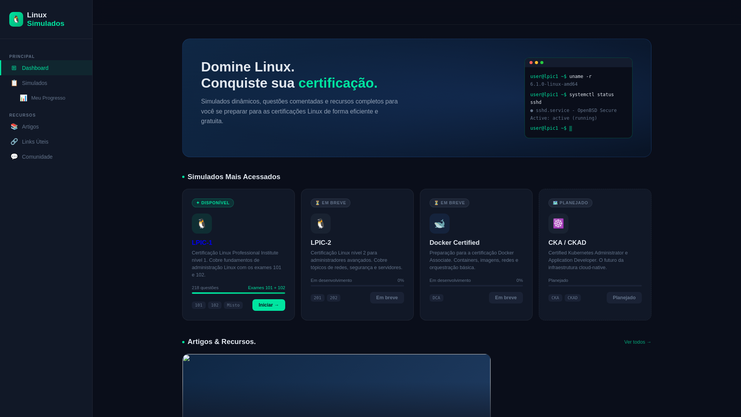Click the LPIC-2 development progress bar

click(357, 286)
